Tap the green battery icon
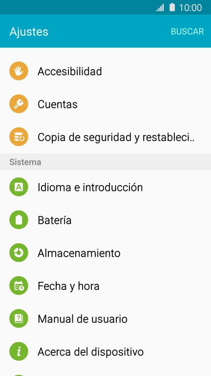The image size is (211, 376). pyautogui.click(x=19, y=220)
